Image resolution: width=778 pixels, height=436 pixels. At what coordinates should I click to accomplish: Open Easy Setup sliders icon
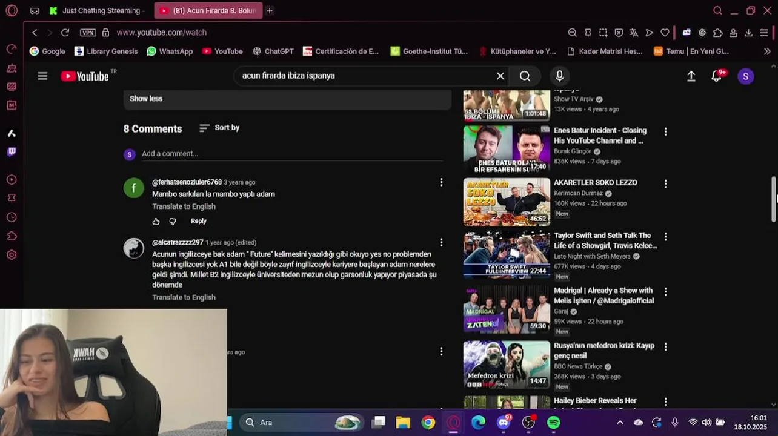tap(764, 33)
